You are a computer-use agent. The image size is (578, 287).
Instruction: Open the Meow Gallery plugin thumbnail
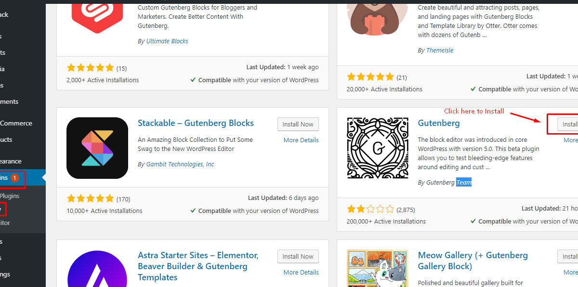(378, 268)
